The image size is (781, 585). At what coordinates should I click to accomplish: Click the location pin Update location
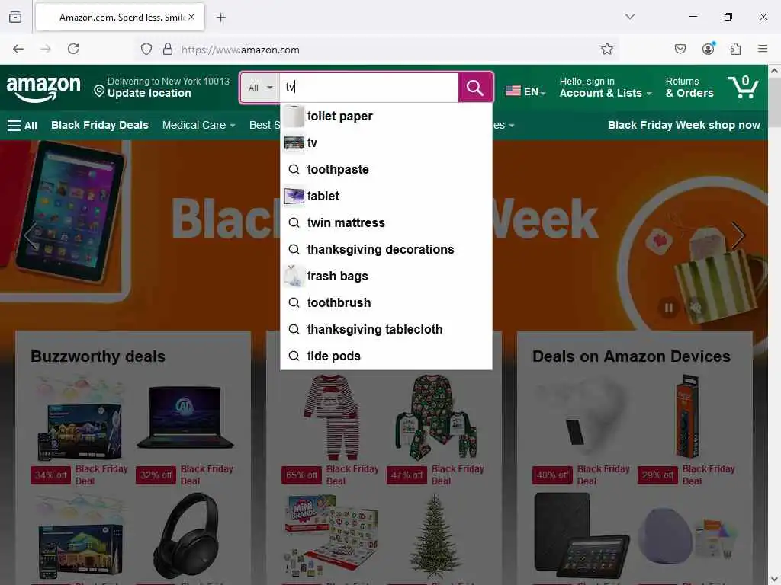click(162, 88)
